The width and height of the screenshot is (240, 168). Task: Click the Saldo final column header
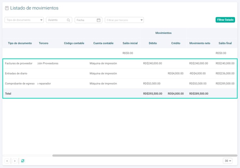tap(225, 43)
